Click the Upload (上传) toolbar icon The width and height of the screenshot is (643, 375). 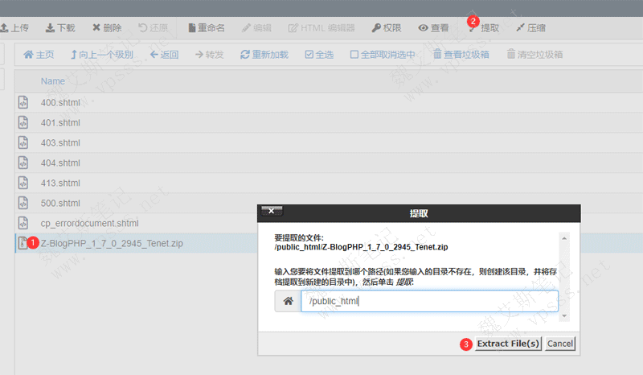5,27
